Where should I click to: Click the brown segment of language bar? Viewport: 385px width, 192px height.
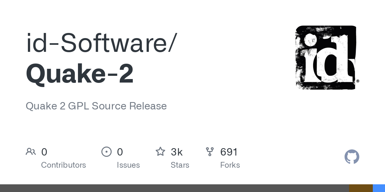pyautogui.click(x=361, y=188)
